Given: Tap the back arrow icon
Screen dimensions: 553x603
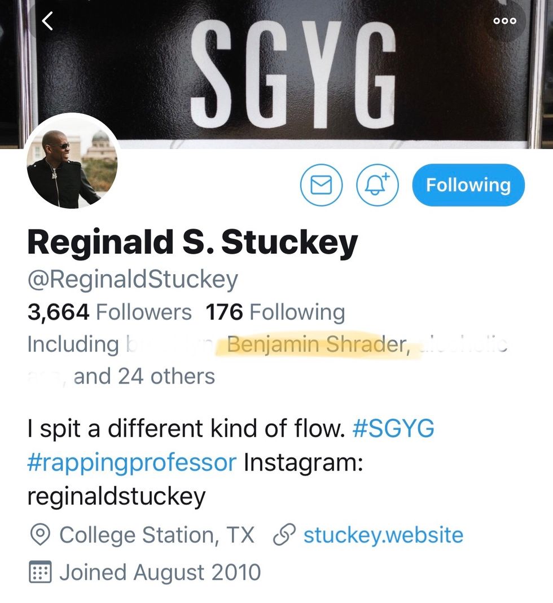Looking at the screenshot, I should point(47,20).
